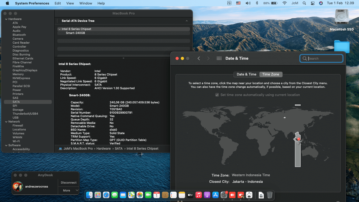
Task: Open the Mail app in the Dock
Action: [123, 195]
